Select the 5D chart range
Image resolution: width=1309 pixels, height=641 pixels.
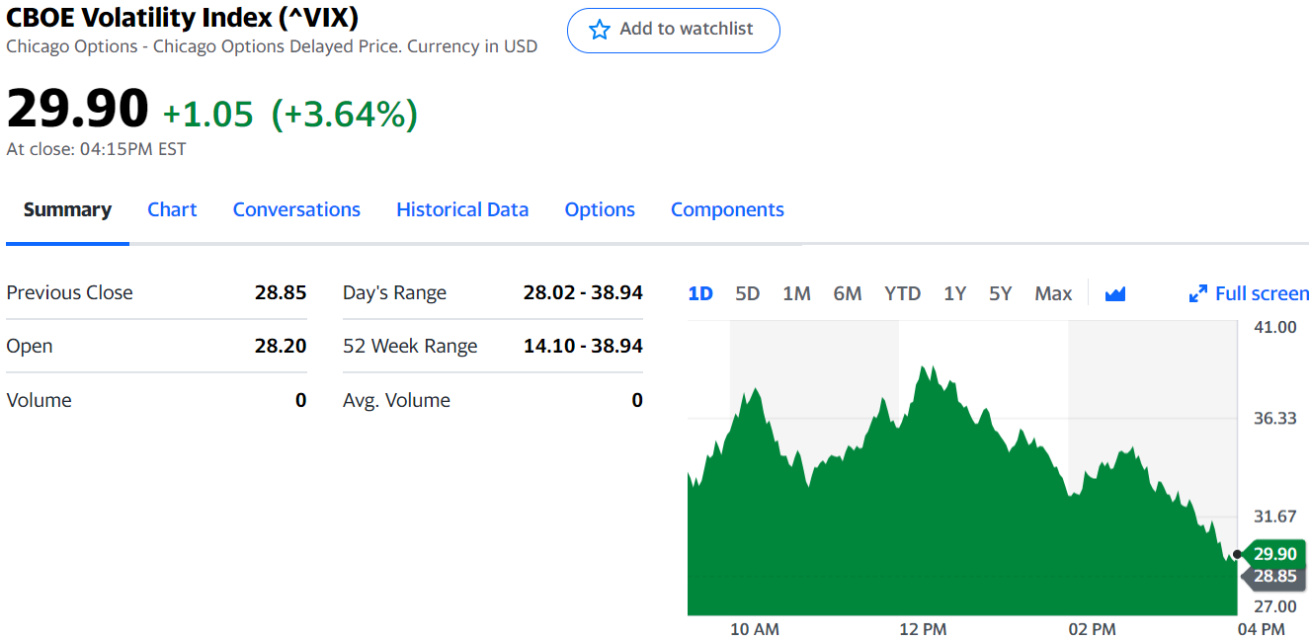pos(748,293)
